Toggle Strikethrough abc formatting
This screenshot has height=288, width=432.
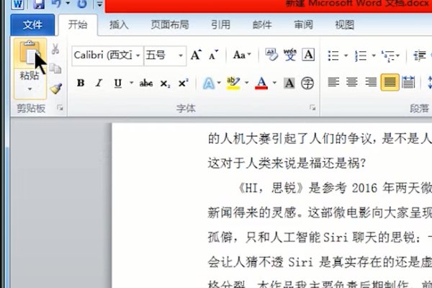pyautogui.click(x=146, y=83)
